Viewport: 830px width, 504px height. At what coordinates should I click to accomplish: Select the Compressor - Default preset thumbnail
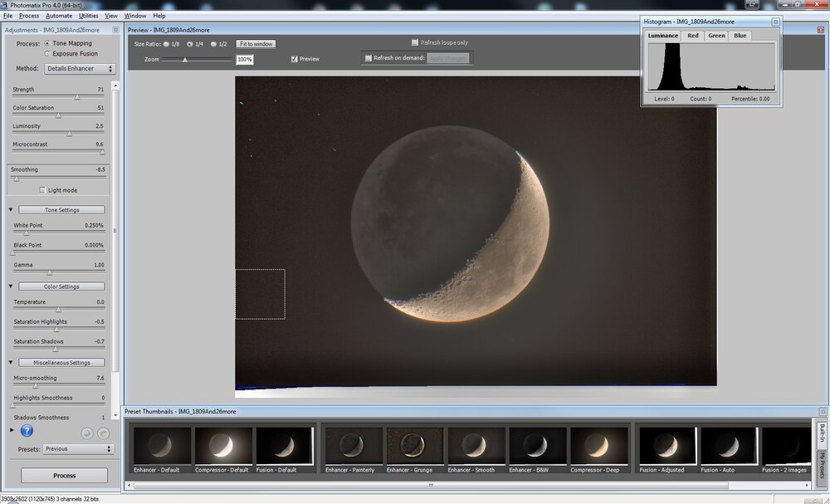tap(222, 445)
